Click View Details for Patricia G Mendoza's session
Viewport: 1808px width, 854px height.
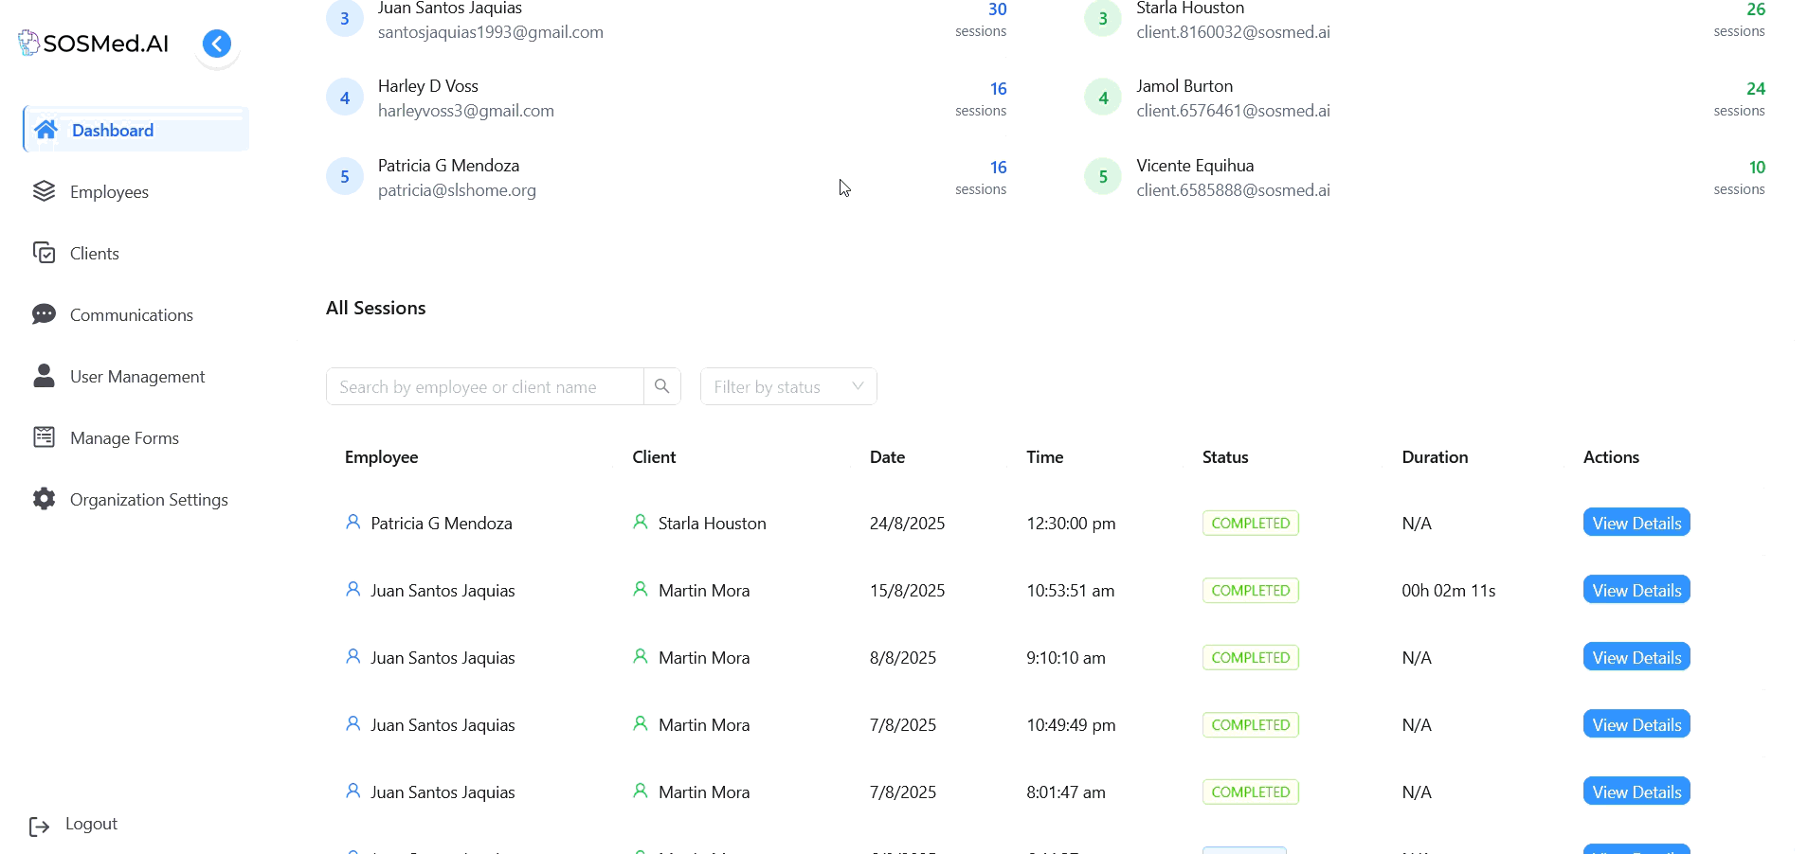pyautogui.click(x=1636, y=522)
